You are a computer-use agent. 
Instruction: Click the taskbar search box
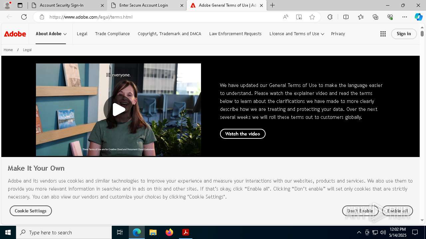point(64,232)
